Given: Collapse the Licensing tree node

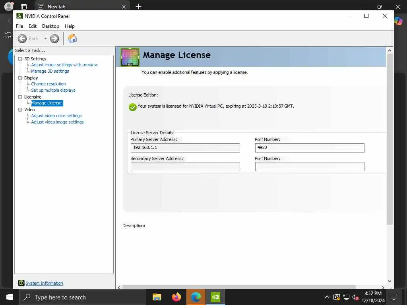Looking at the screenshot, I should [20, 97].
